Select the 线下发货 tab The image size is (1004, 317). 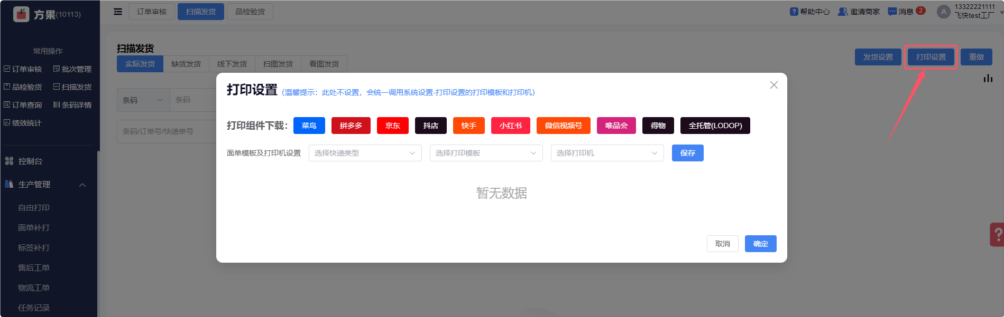pos(232,64)
